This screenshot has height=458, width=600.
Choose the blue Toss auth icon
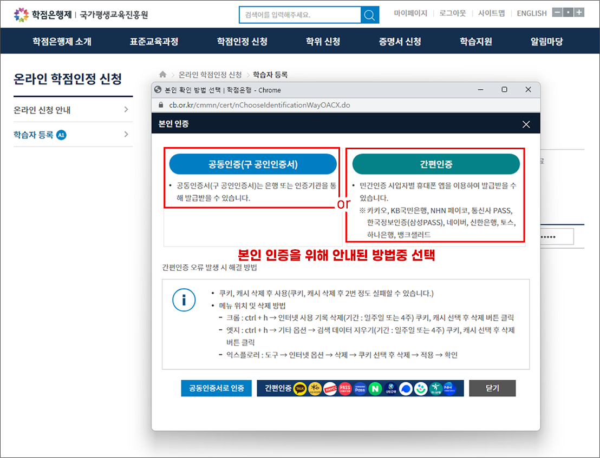point(406,388)
